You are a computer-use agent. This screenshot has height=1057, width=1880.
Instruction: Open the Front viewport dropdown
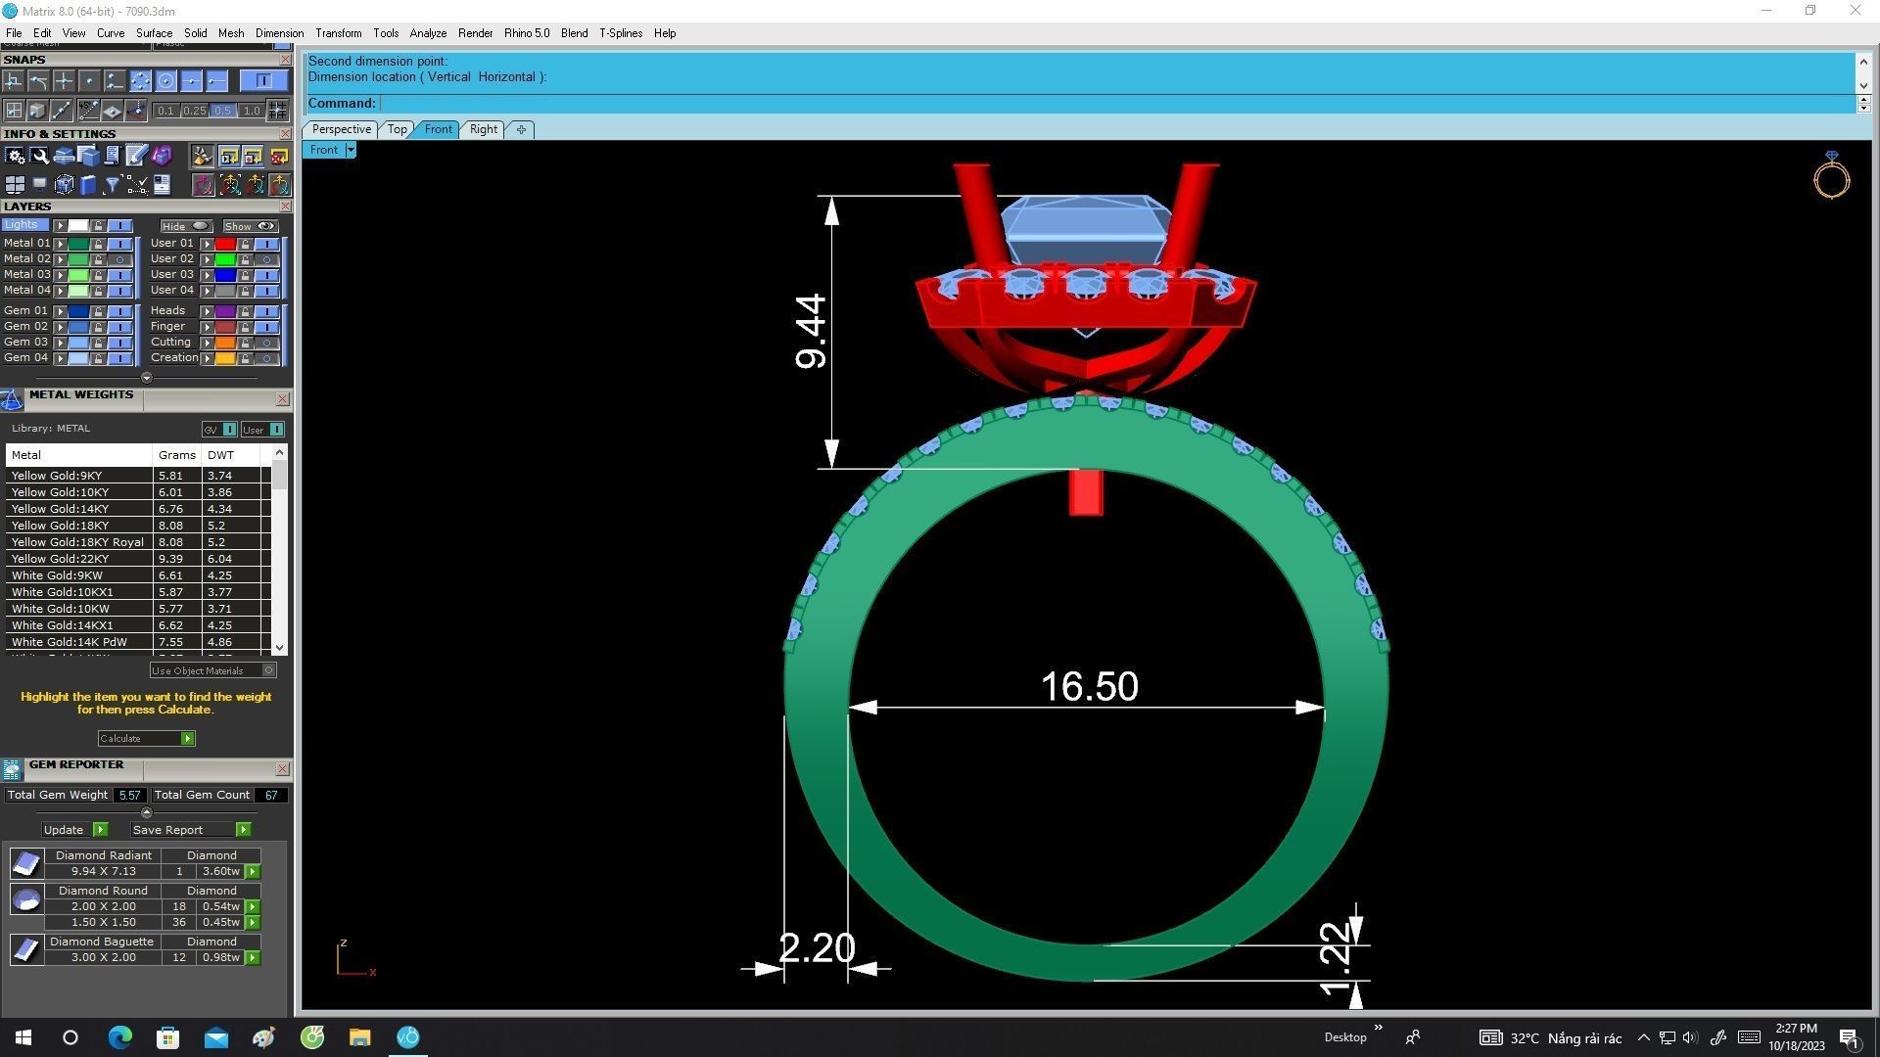click(350, 149)
